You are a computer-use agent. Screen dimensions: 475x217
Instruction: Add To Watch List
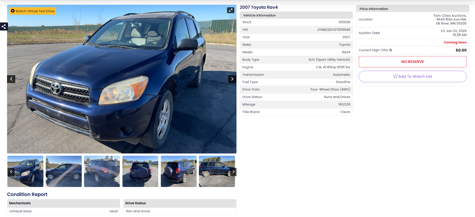[413, 76]
